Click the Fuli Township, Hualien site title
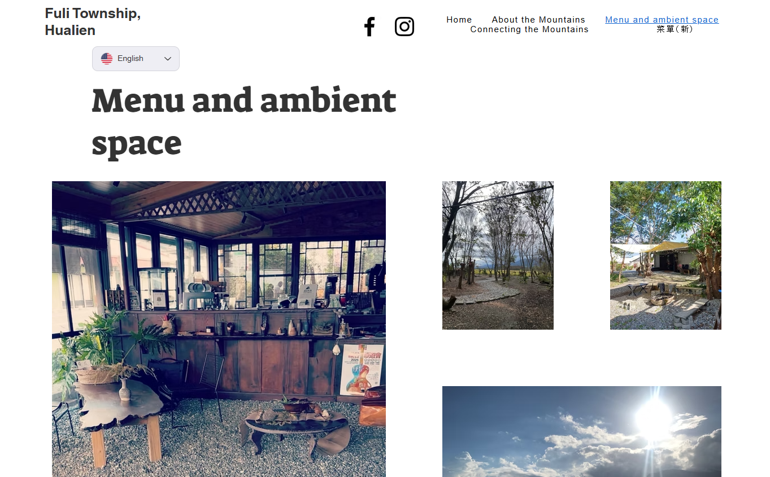 (x=93, y=21)
